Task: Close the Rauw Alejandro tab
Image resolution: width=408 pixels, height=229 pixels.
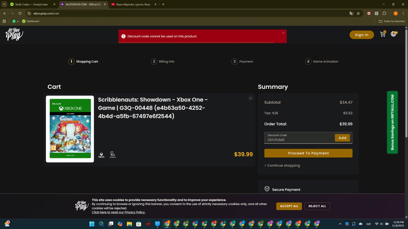Action: coord(156,4)
